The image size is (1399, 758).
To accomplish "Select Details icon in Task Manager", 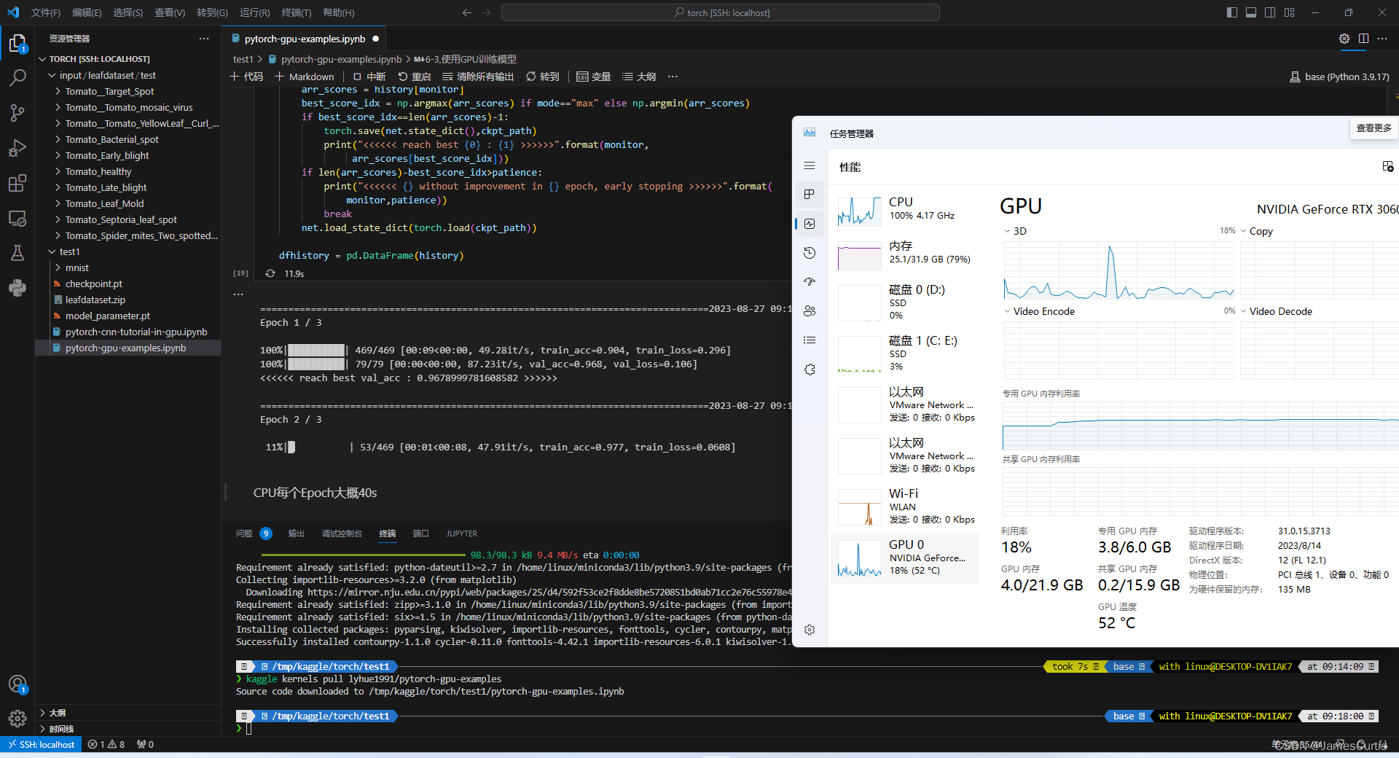I will [x=810, y=340].
